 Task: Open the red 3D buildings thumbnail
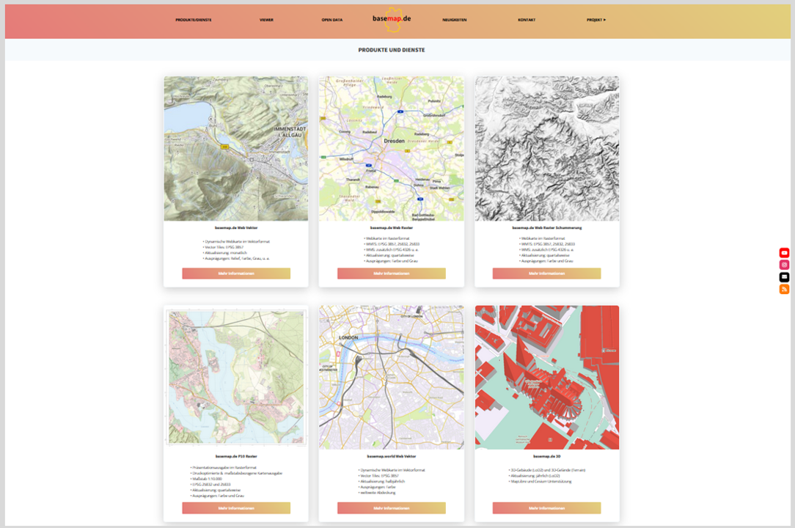pyautogui.click(x=547, y=378)
